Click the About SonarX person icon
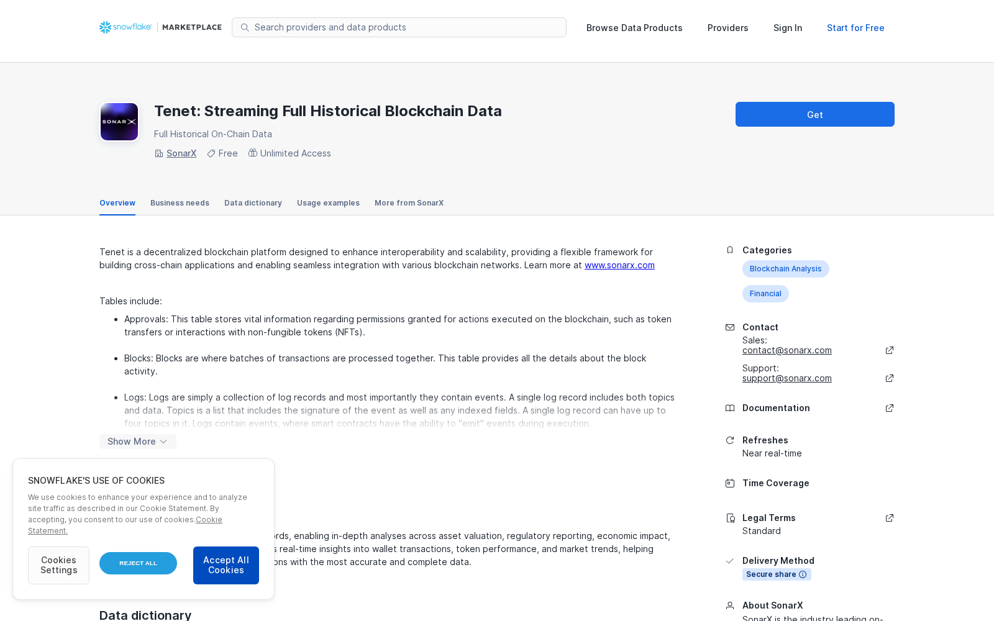This screenshot has height=621, width=994. click(730, 605)
